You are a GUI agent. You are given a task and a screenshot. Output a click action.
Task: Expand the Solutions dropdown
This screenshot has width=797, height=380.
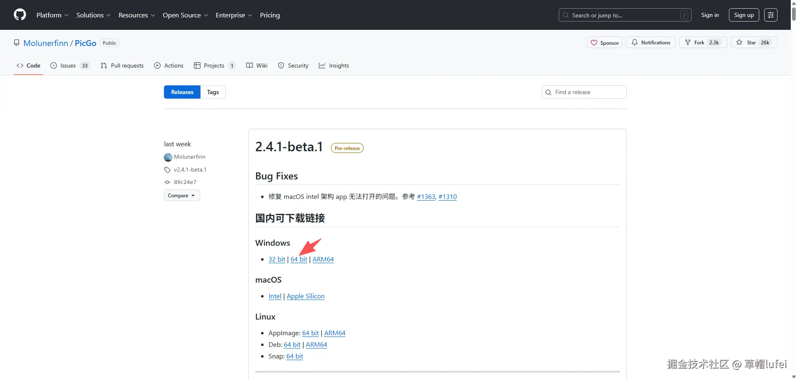tap(93, 15)
